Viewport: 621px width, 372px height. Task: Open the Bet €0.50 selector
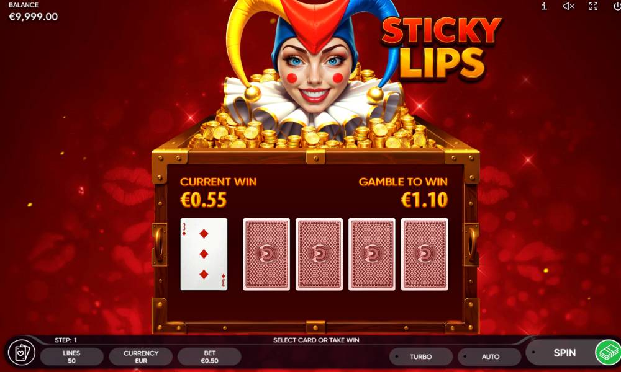coord(209,356)
